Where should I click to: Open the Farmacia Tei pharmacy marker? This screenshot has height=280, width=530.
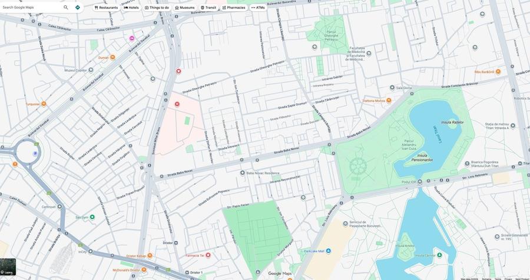click(208, 255)
